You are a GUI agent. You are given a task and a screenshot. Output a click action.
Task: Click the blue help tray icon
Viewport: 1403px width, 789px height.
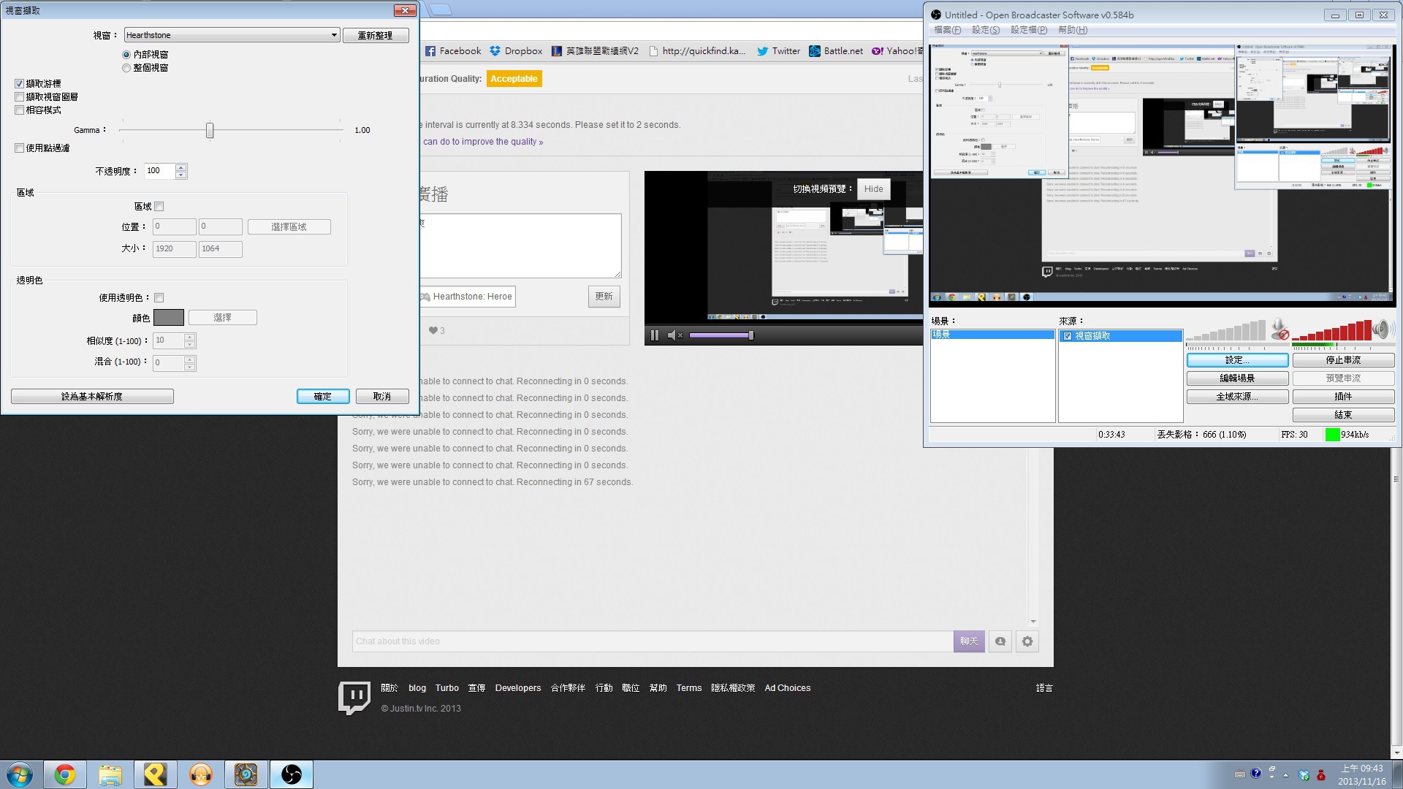[1256, 774]
